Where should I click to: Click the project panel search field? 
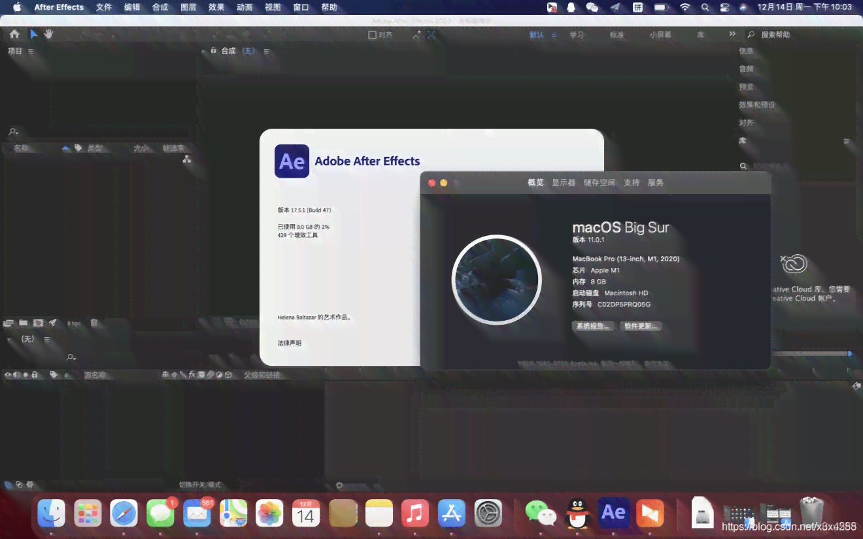click(98, 132)
